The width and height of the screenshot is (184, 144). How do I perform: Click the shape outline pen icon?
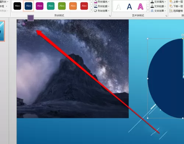(x=96, y=6)
